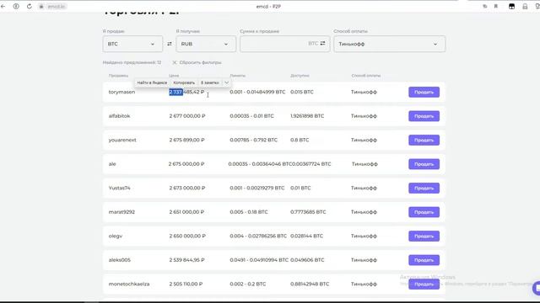
Task: Open the dark extensions icon in the browser toolbar
Action: (x=512, y=6)
